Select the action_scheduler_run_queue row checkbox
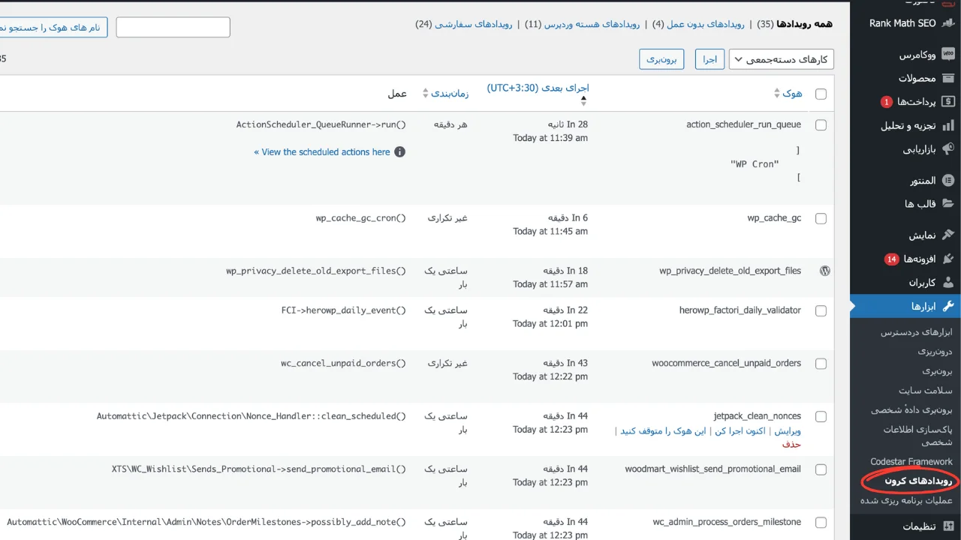This screenshot has width=961, height=540. pos(821,125)
